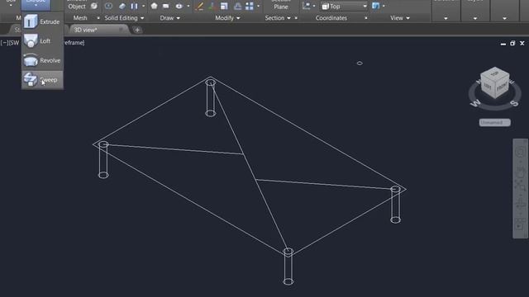Click the UCS coordinates icon
The width and height of the screenshot is (529, 297).
coord(307,6)
